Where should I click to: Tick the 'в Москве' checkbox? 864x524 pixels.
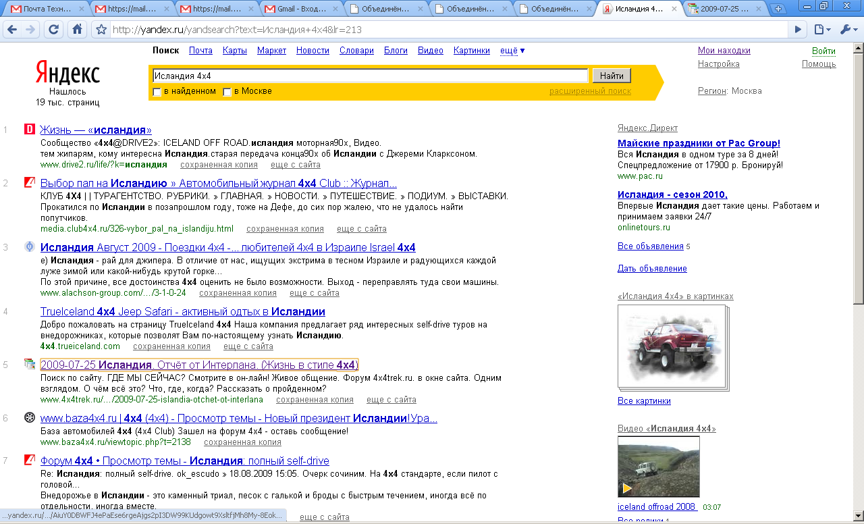(227, 92)
